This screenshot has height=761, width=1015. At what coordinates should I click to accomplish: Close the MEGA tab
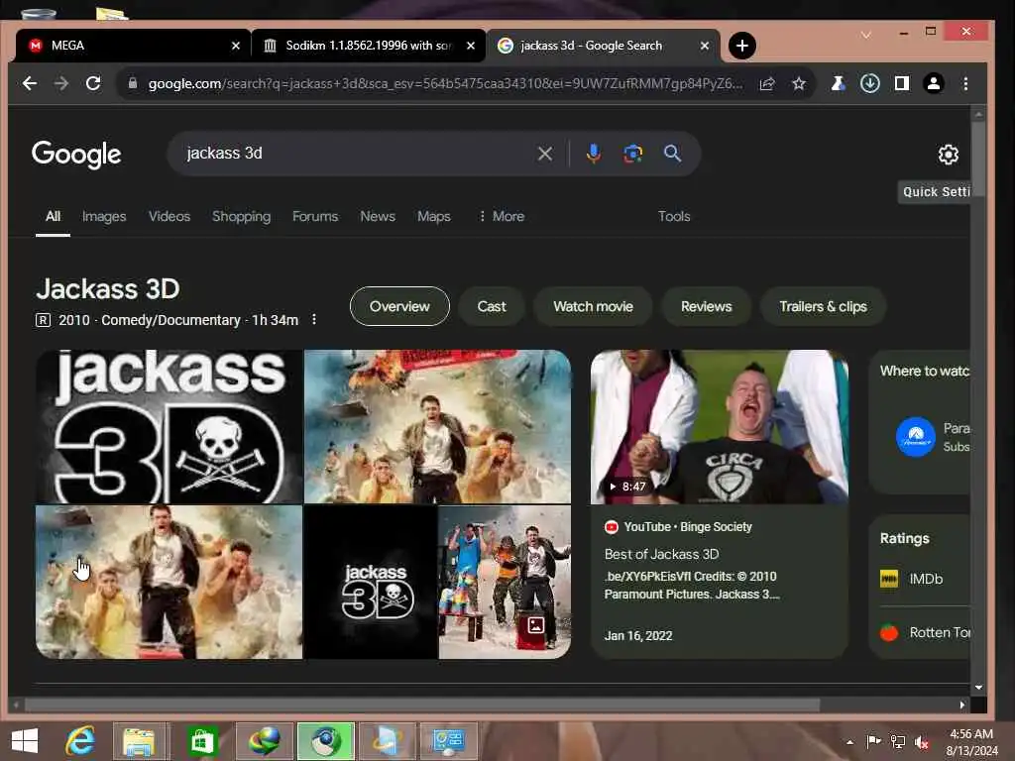coord(236,46)
